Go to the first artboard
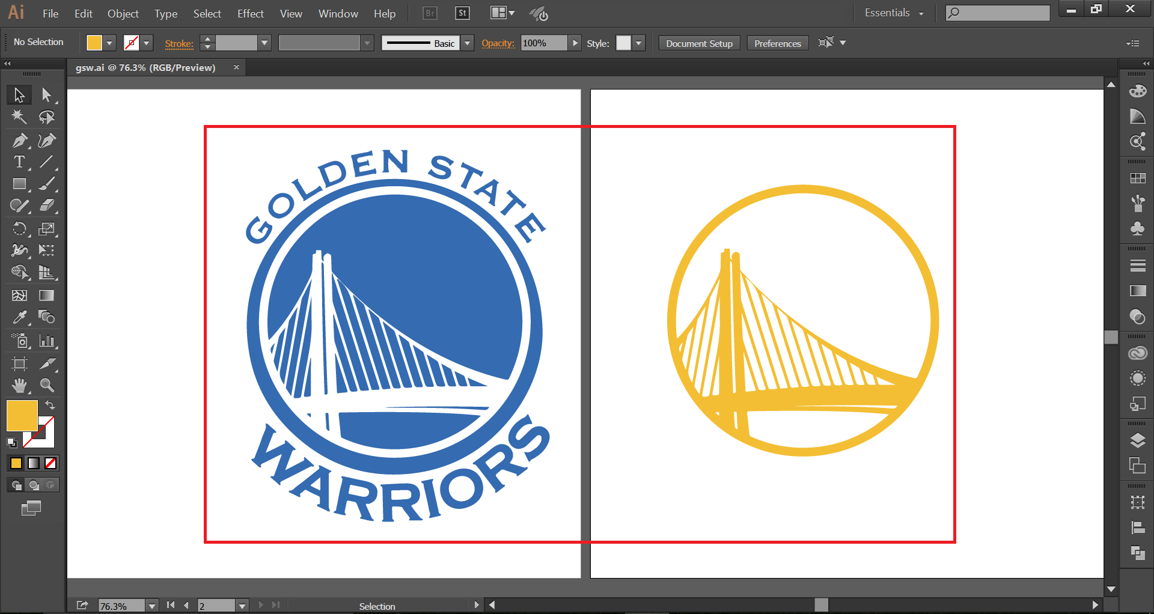Image resolution: width=1154 pixels, height=614 pixels. [171, 605]
